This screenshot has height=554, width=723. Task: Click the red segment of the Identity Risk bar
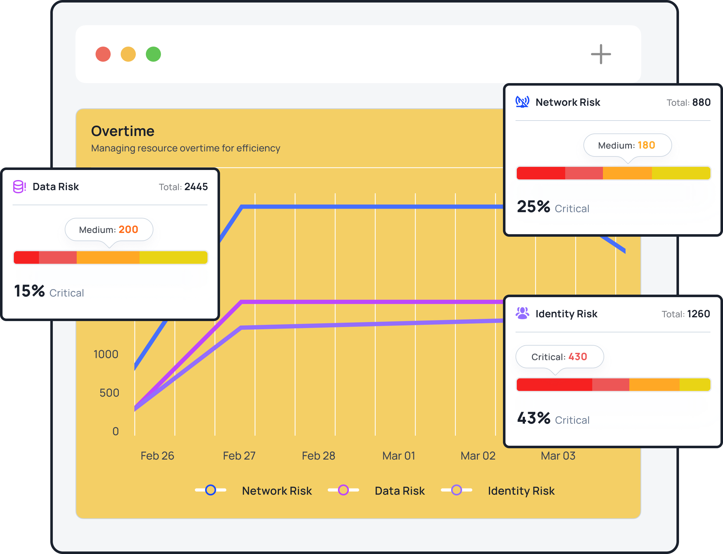pos(554,385)
